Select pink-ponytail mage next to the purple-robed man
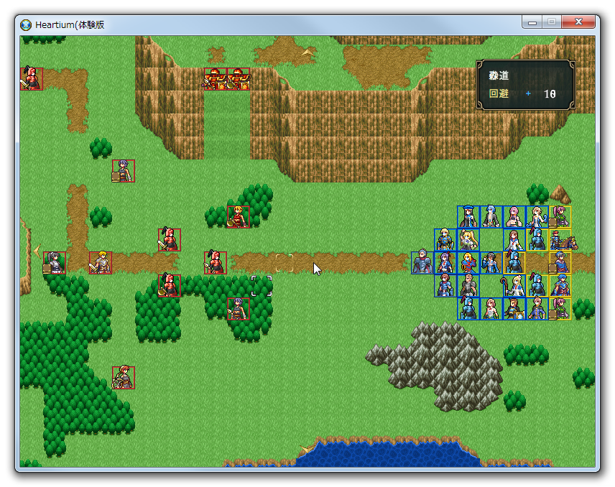 coord(560,309)
